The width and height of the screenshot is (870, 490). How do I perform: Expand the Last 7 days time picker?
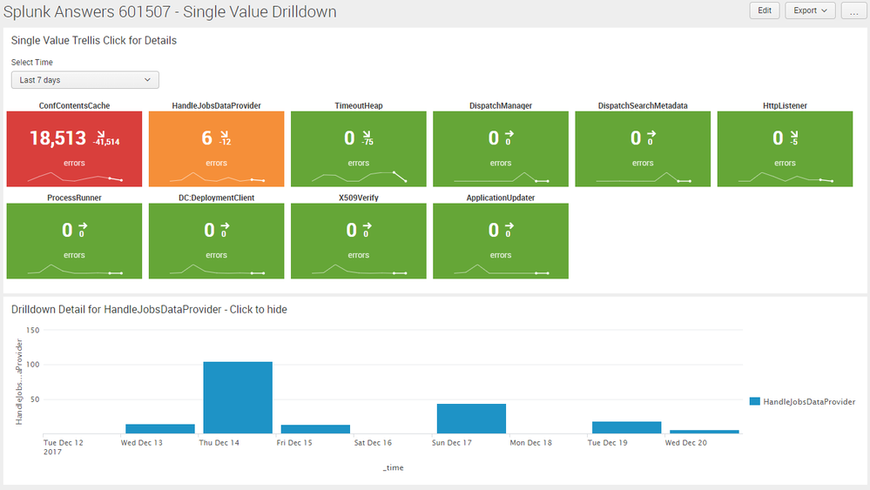[x=85, y=80]
